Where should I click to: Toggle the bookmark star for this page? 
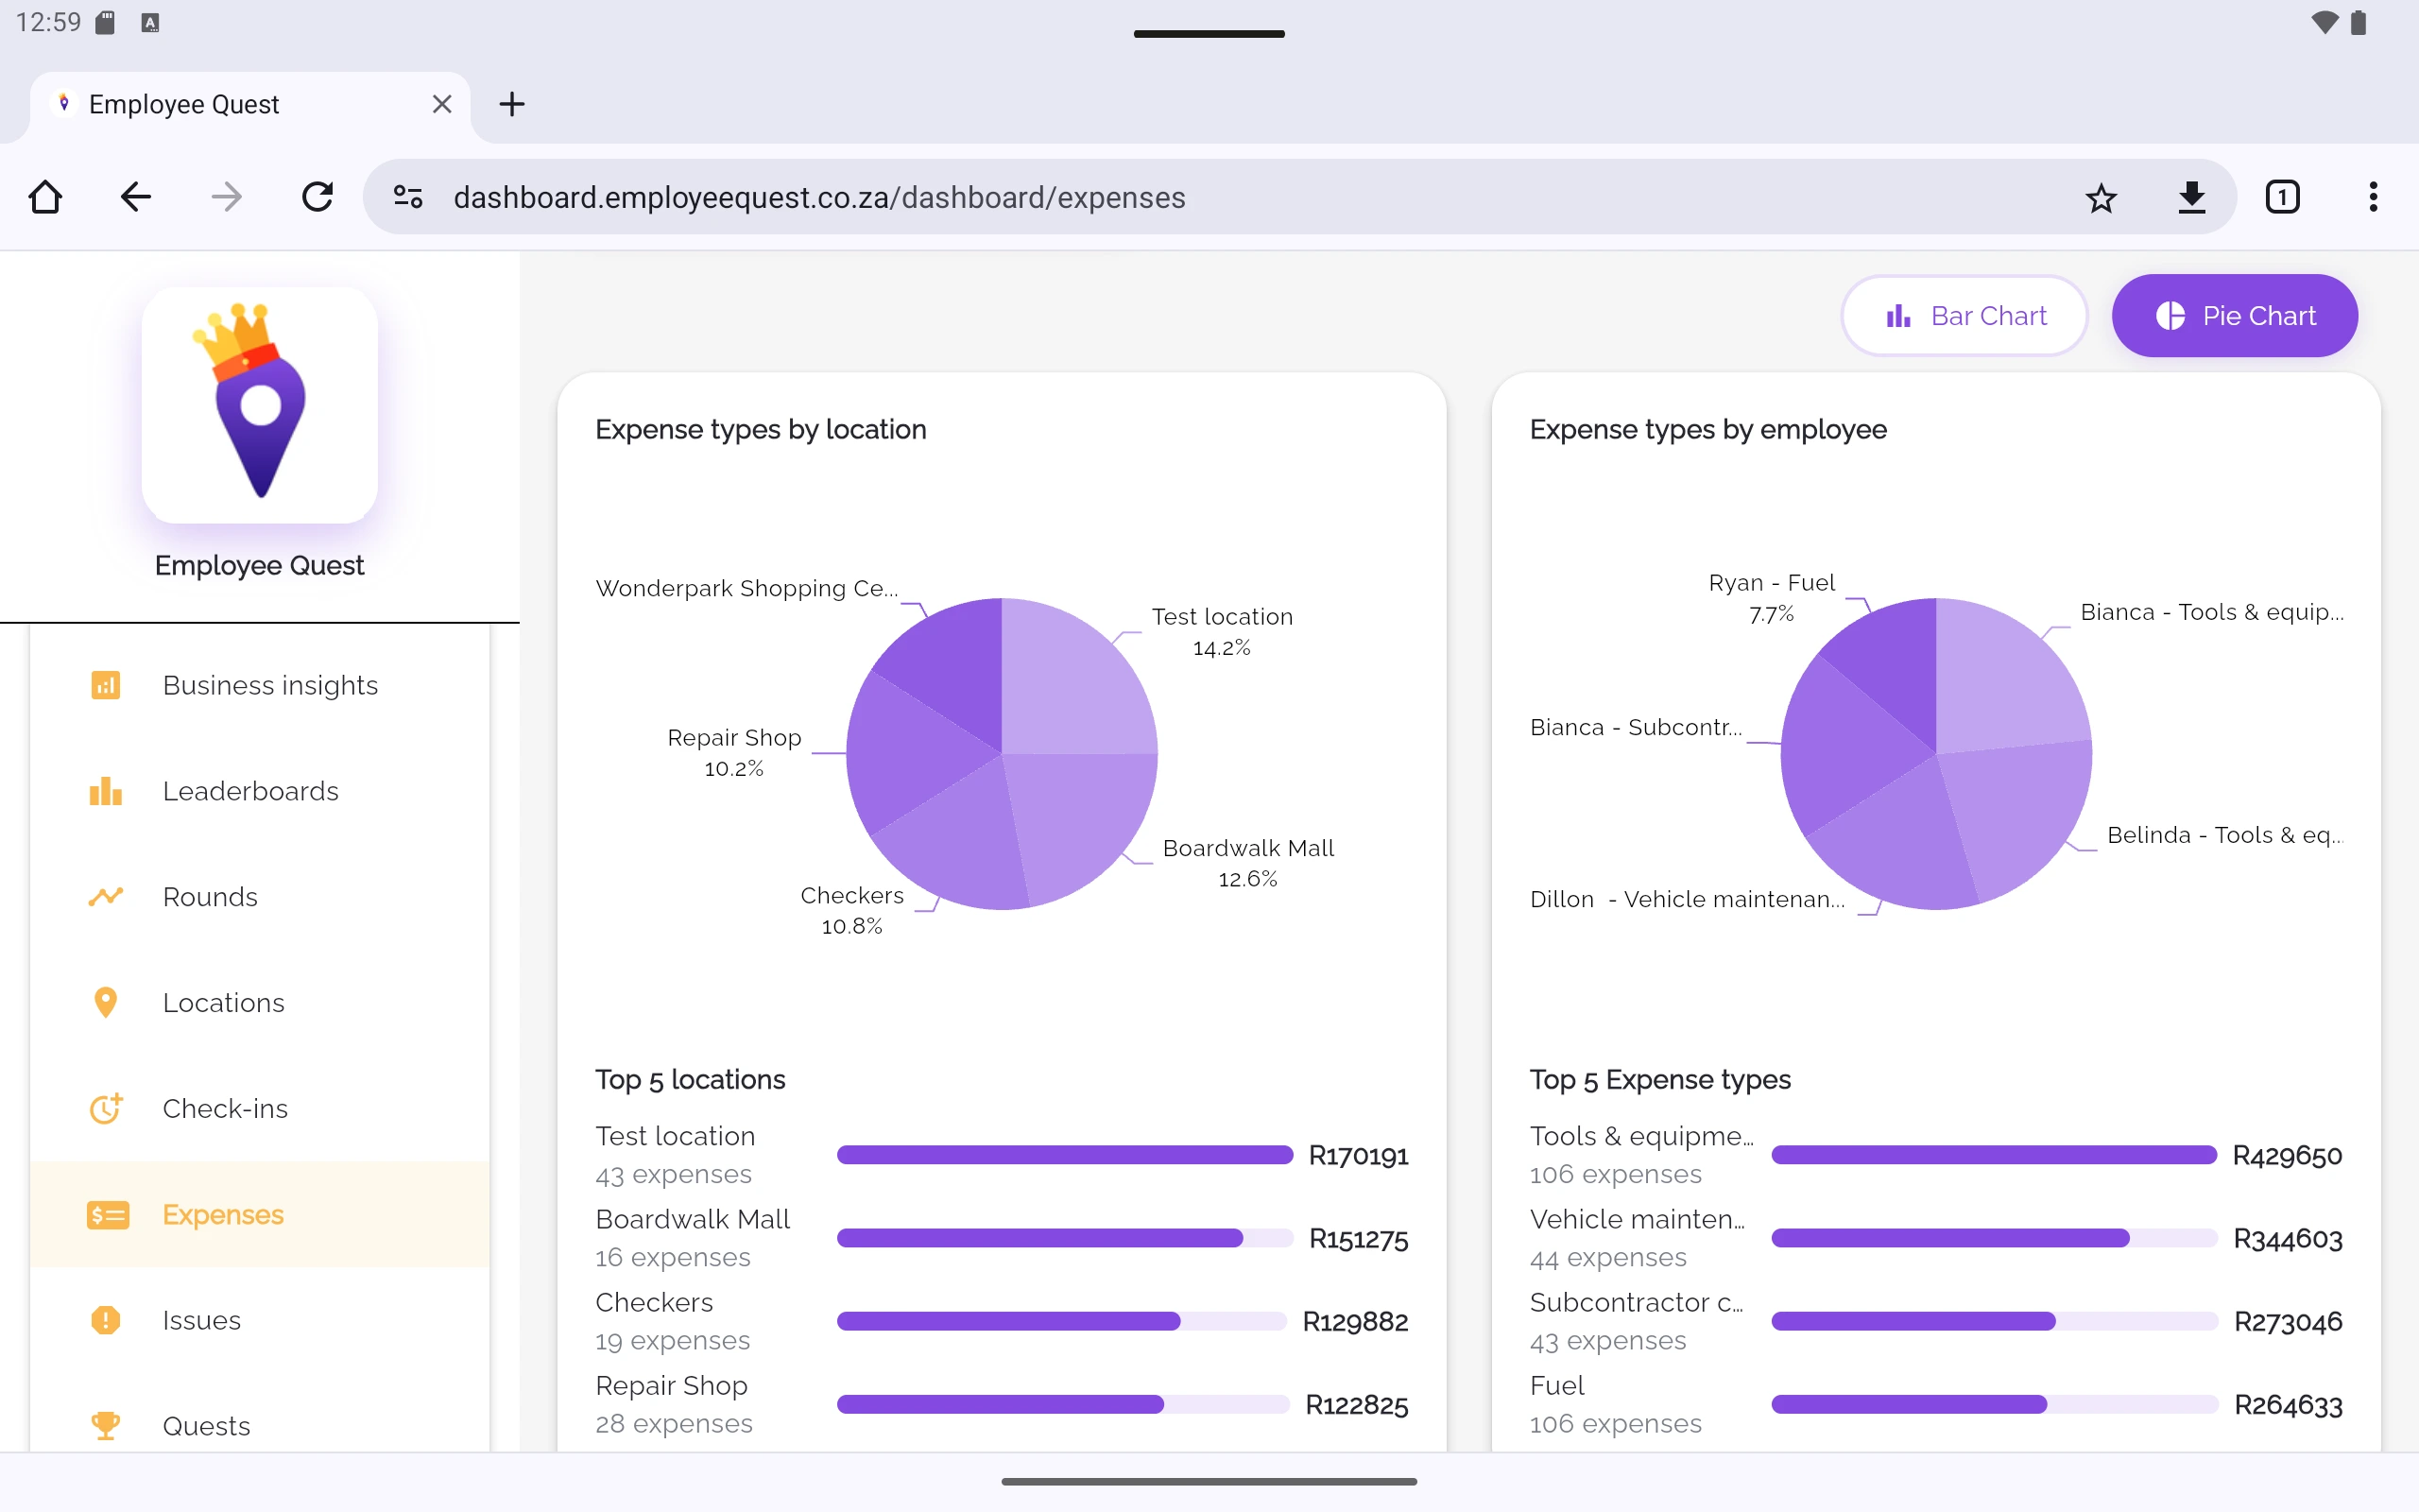2102,197
